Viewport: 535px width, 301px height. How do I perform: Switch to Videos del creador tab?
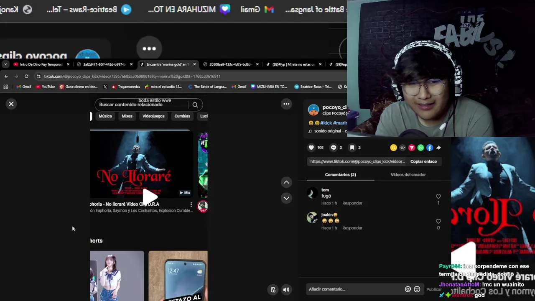[408, 175]
